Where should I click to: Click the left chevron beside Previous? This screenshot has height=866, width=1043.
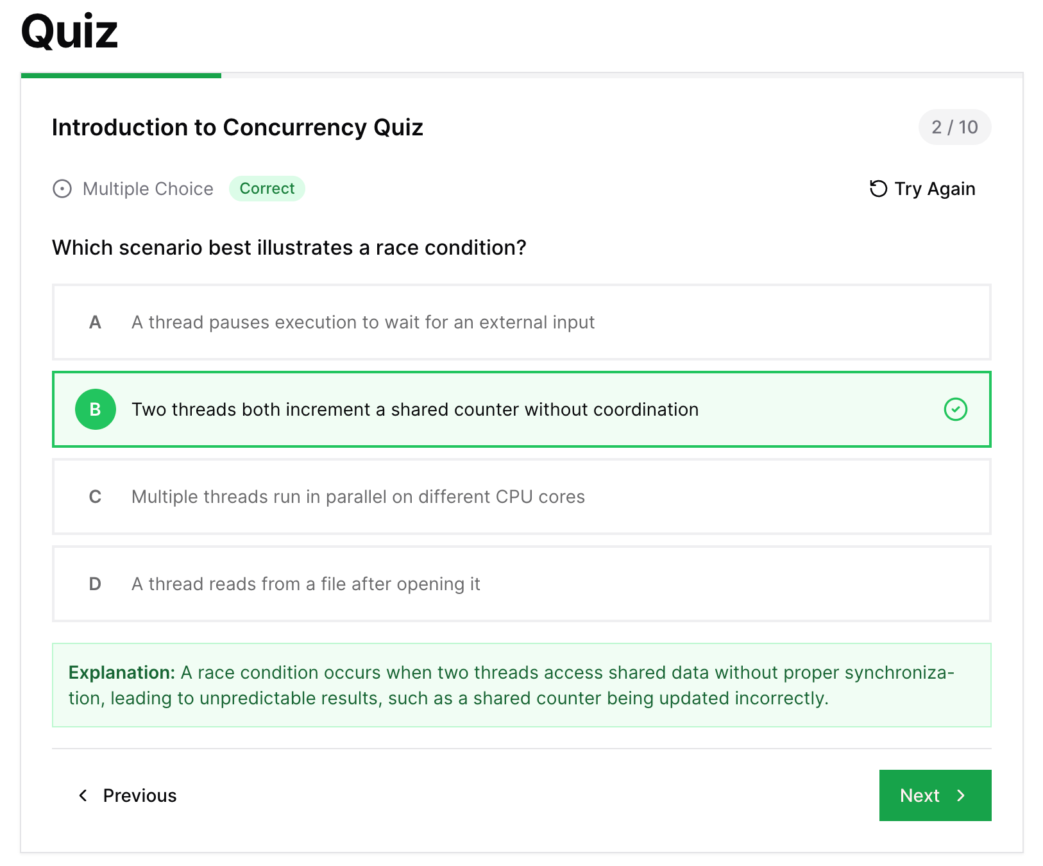click(x=82, y=795)
